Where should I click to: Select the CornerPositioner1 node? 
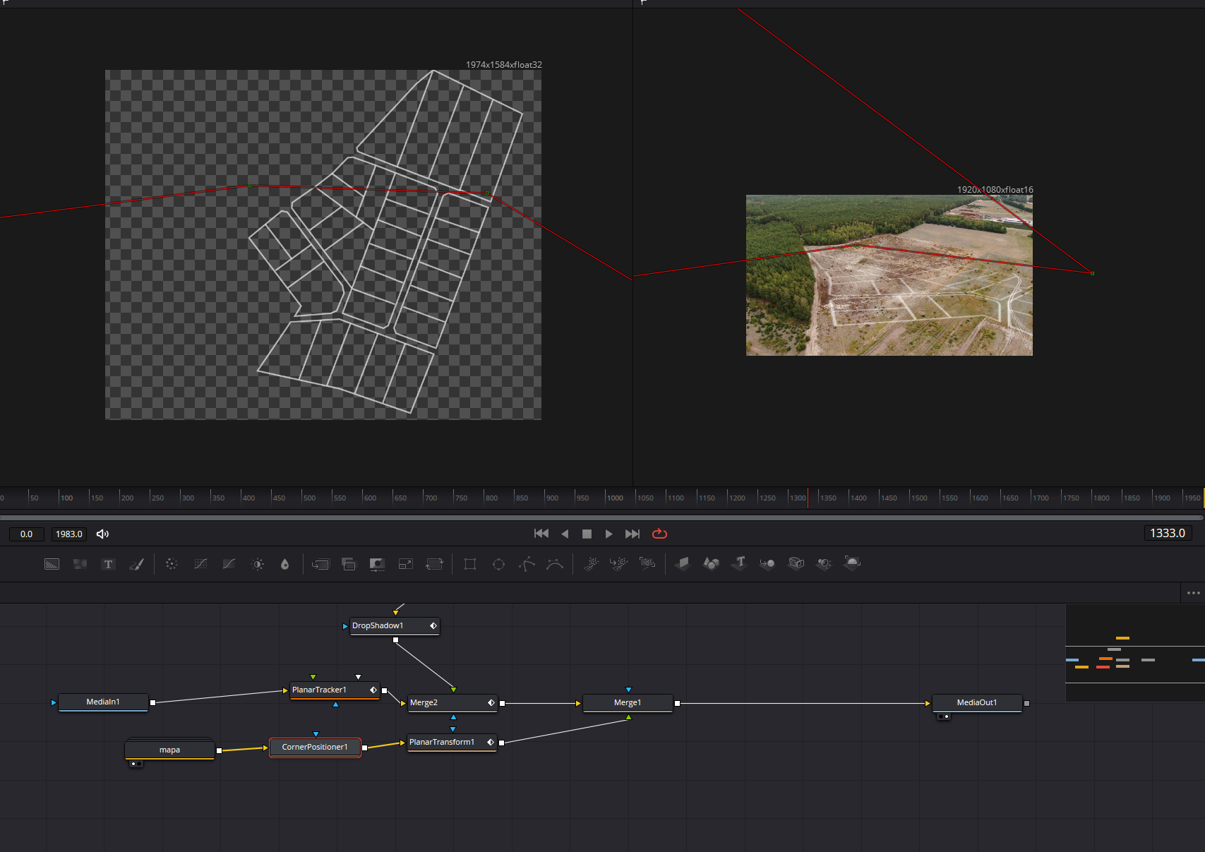pos(315,747)
